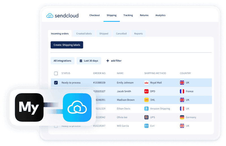Click the name Madison Brown

(x=126, y=100)
